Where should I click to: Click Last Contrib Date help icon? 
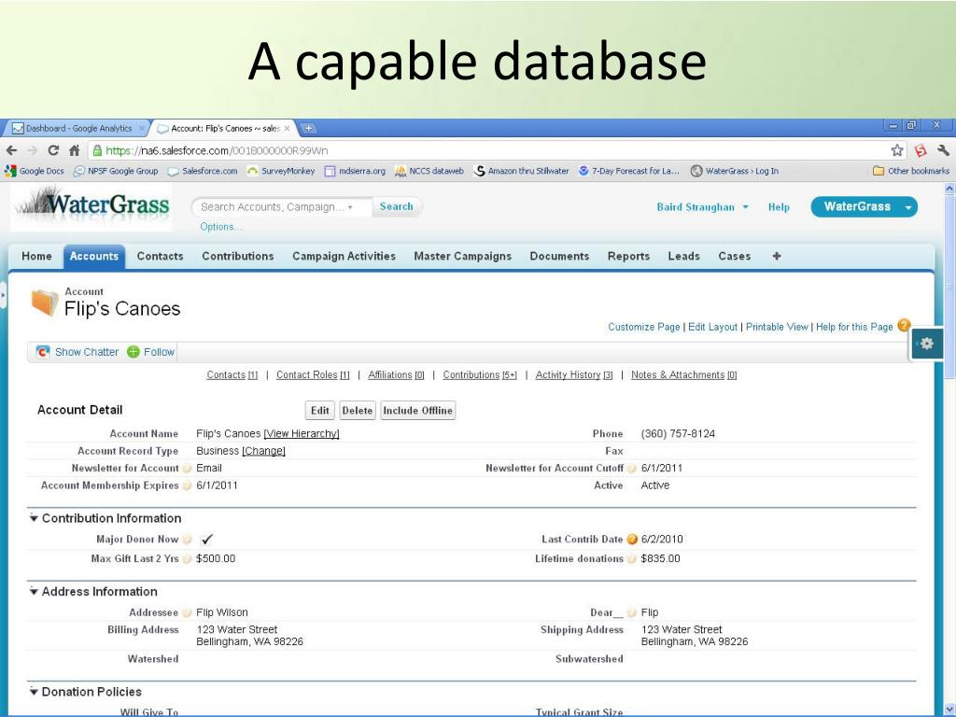click(x=632, y=539)
